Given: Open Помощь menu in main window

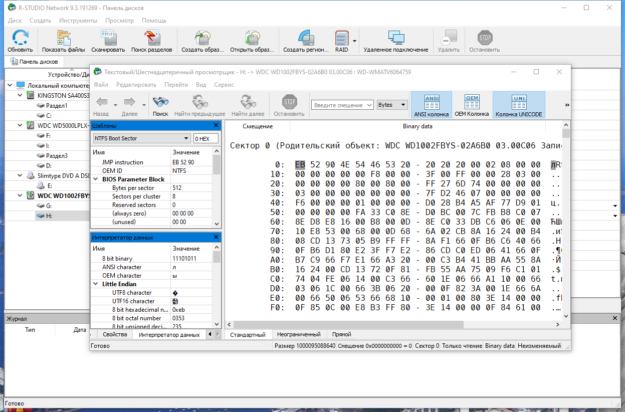Looking at the screenshot, I should (154, 21).
